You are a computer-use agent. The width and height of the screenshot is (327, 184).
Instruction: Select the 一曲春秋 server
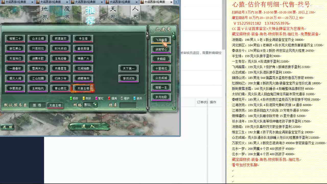pos(15,68)
